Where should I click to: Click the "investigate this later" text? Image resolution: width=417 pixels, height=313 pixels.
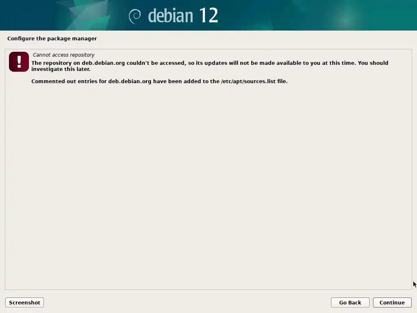pyautogui.click(x=61, y=69)
